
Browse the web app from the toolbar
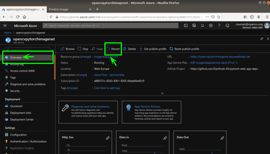67,49
